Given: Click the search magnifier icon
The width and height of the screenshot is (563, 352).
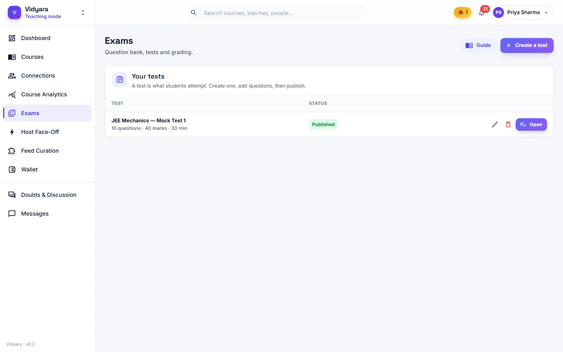Looking at the screenshot, I should coord(194,13).
